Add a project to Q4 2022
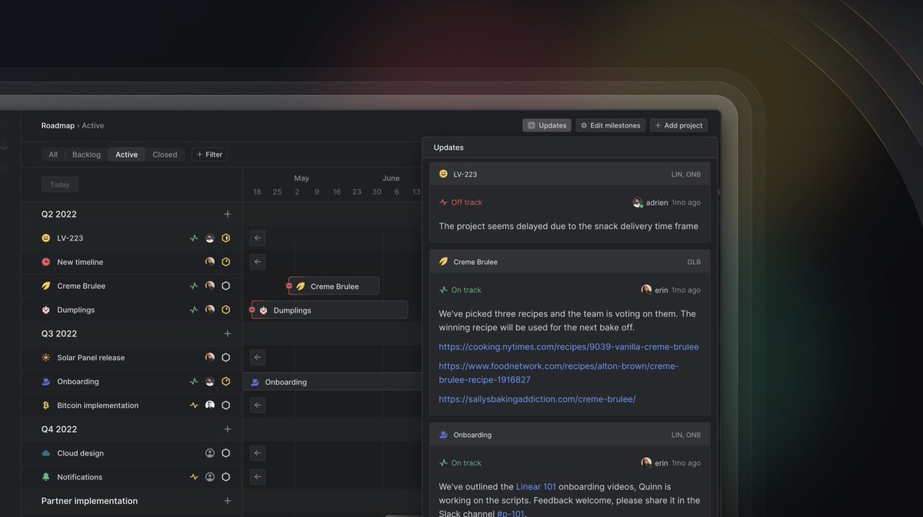 [227, 429]
